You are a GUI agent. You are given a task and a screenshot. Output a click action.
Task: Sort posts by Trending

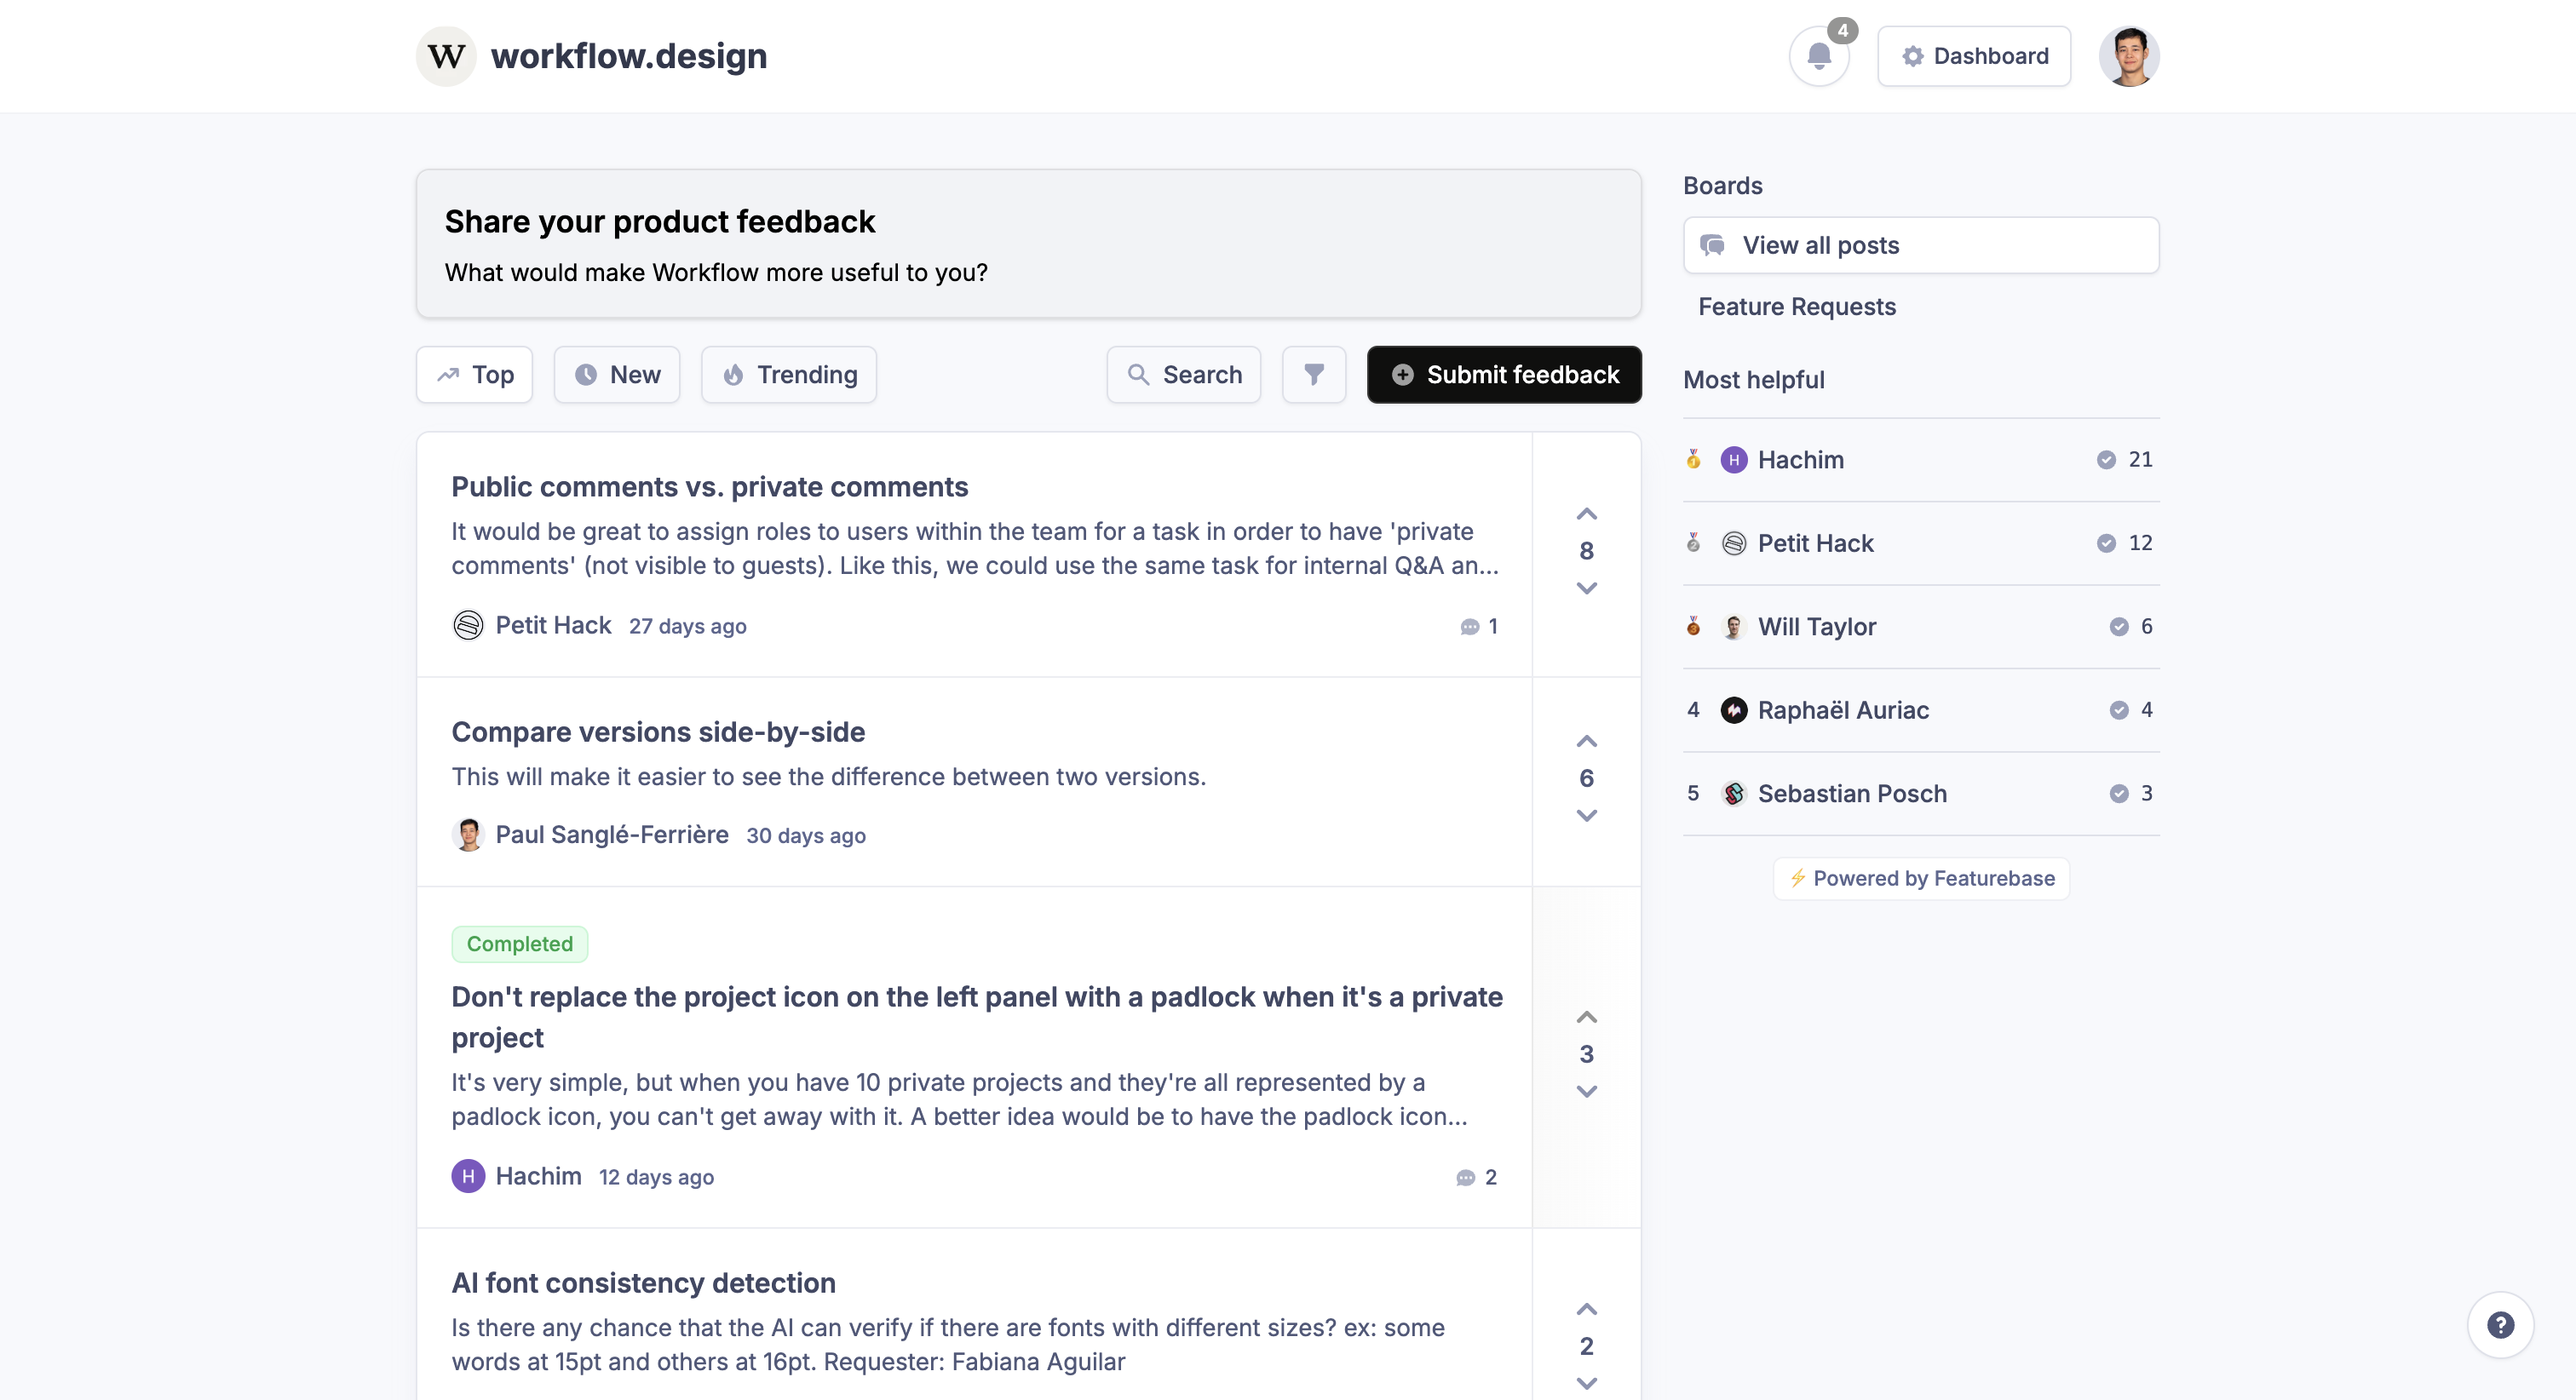[789, 374]
